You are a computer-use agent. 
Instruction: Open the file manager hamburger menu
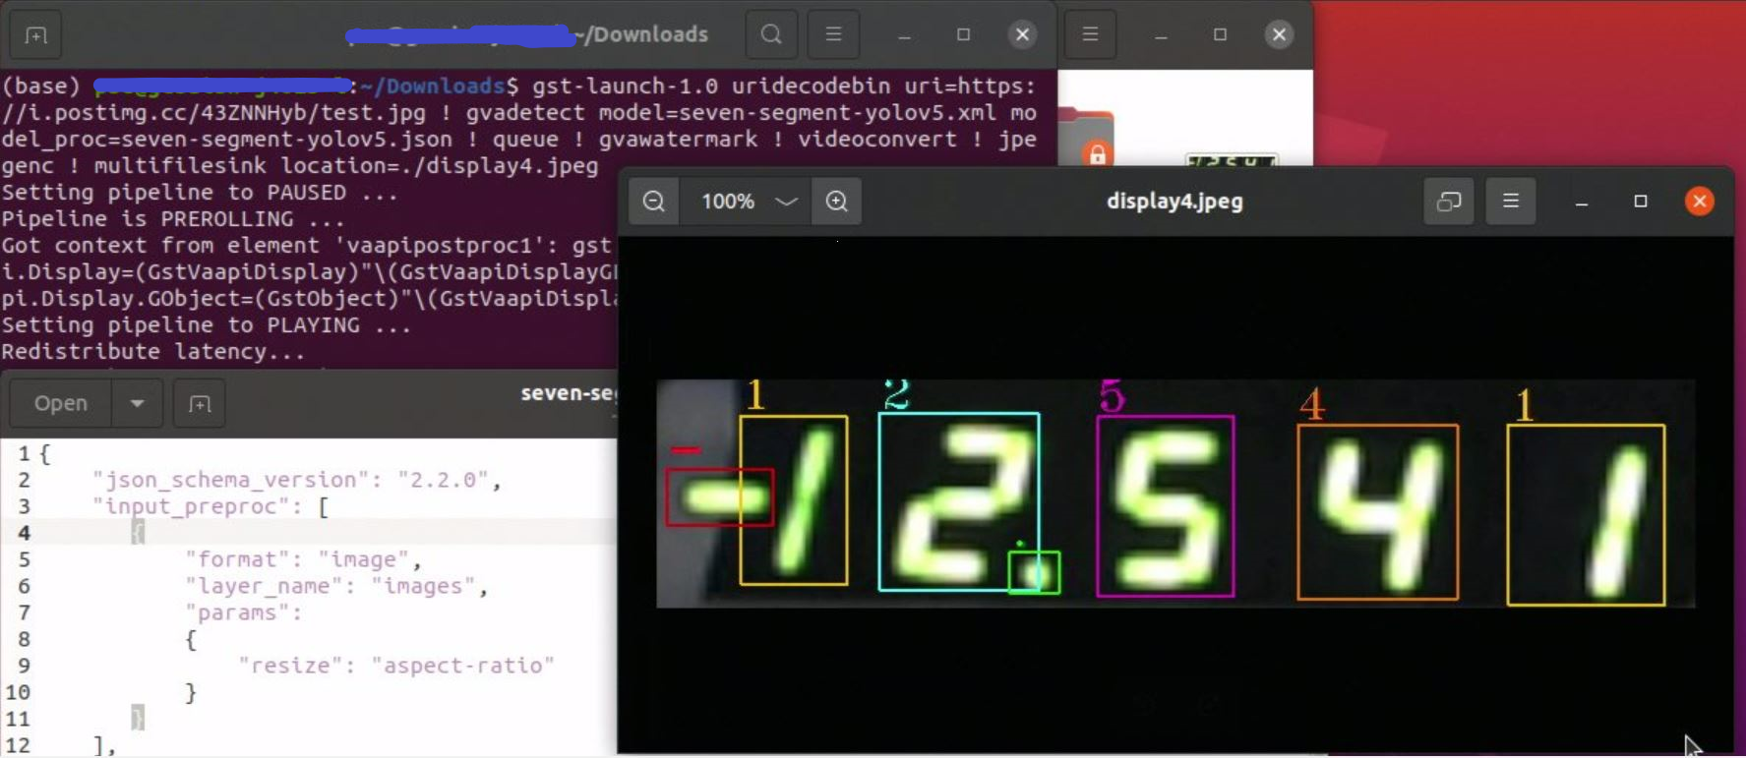(1090, 34)
